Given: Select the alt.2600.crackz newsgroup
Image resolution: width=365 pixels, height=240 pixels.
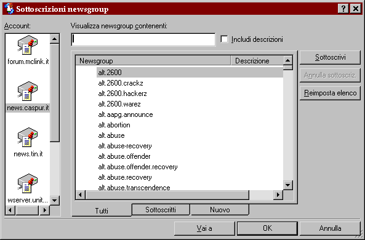Looking at the screenshot, I should [x=121, y=83].
